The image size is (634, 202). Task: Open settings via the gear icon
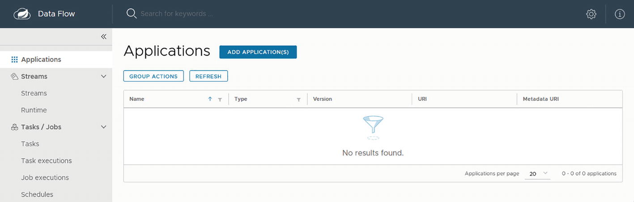coord(591,14)
